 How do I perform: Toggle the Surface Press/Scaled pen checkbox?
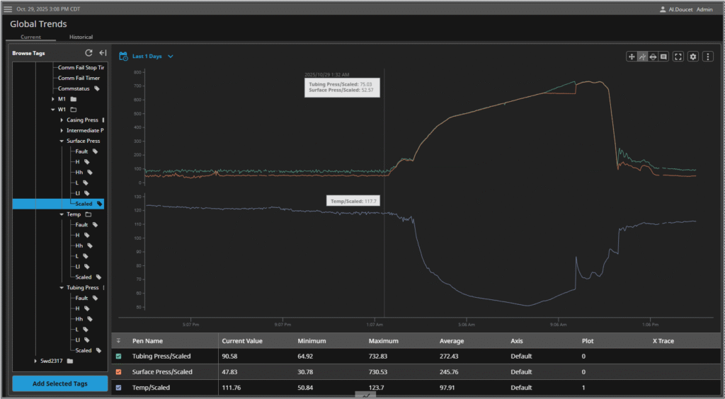118,371
